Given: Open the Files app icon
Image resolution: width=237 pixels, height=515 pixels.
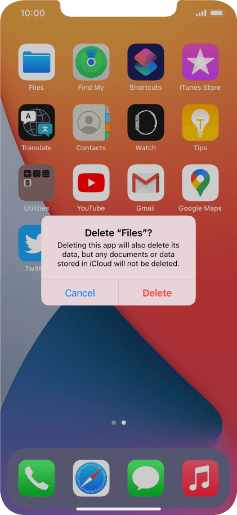Looking at the screenshot, I should (37, 62).
